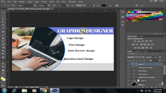Open the Filter menu
Screen dimensions: 166x93
52,2
